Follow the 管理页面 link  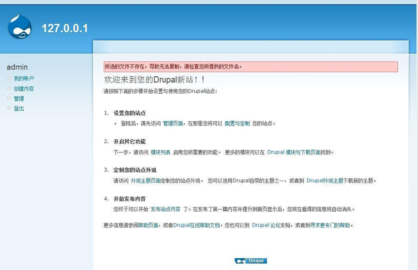[x=173, y=123]
